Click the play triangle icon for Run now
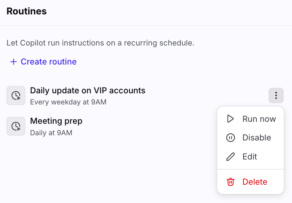 pyautogui.click(x=230, y=119)
